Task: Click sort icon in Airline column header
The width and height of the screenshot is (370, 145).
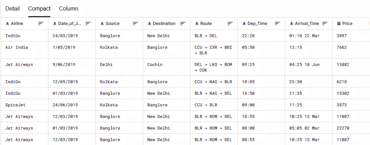Action: pyautogui.click(x=41, y=24)
